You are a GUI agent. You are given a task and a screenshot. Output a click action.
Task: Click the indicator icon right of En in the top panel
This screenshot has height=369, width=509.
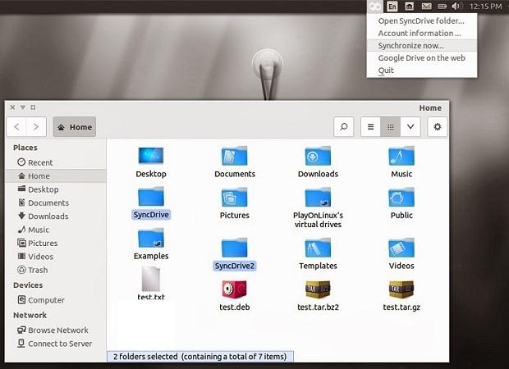coord(410,7)
